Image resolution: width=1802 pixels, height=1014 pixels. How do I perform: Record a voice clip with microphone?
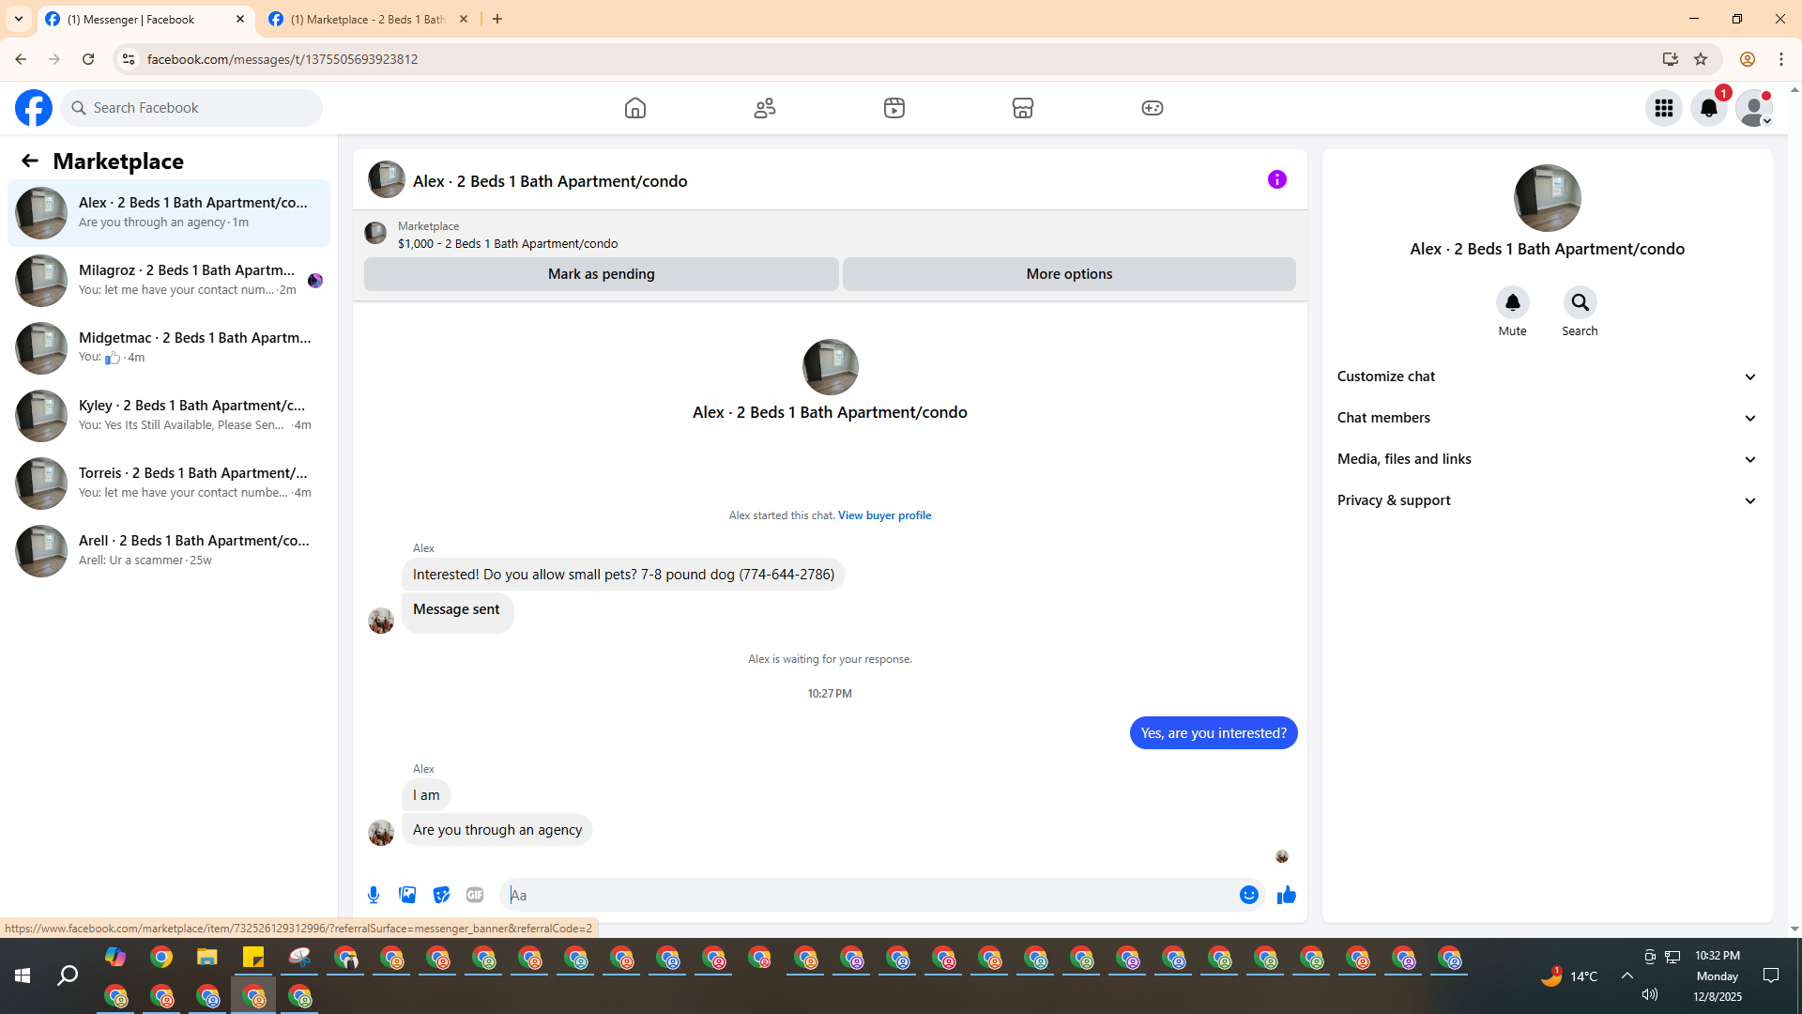[x=374, y=895]
